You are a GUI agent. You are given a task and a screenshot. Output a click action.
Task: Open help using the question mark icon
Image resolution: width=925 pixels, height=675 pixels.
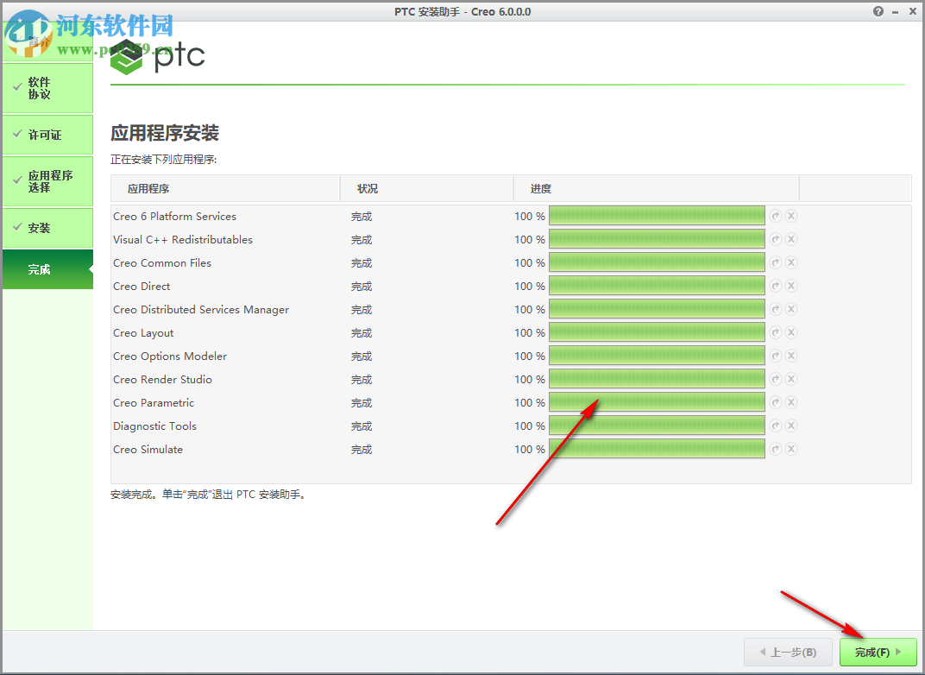click(878, 11)
